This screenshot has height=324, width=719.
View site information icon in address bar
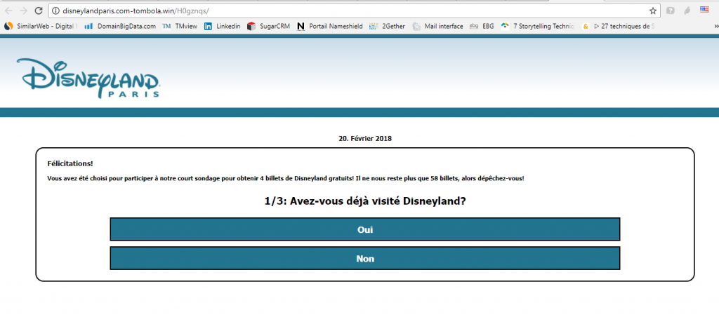coord(55,11)
